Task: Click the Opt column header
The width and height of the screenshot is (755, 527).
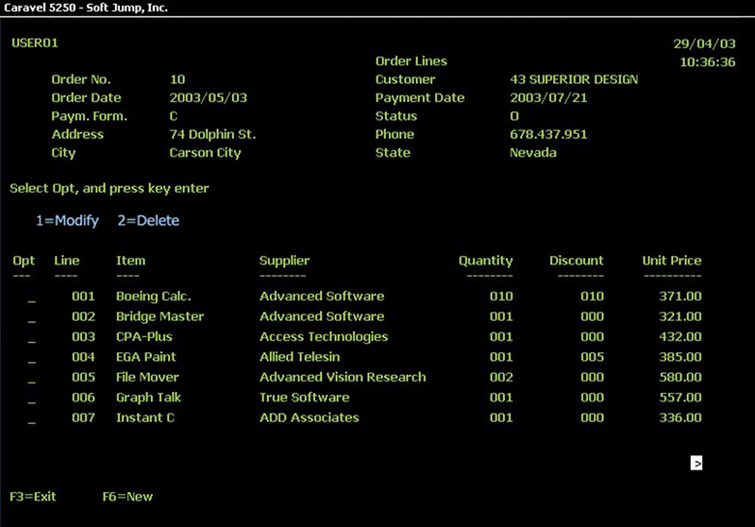Action: pos(24,261)
